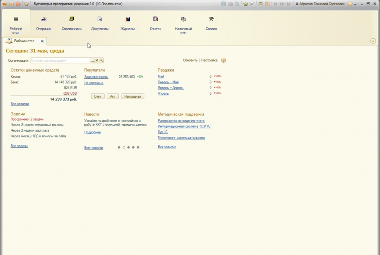This screenshot has width=380, height=255.
Task: Click the Акт button
Action: tap(113, 96)
